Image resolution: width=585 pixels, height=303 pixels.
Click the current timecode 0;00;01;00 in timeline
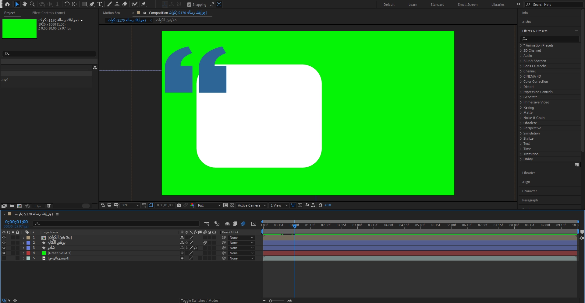(x=16, y=222)
